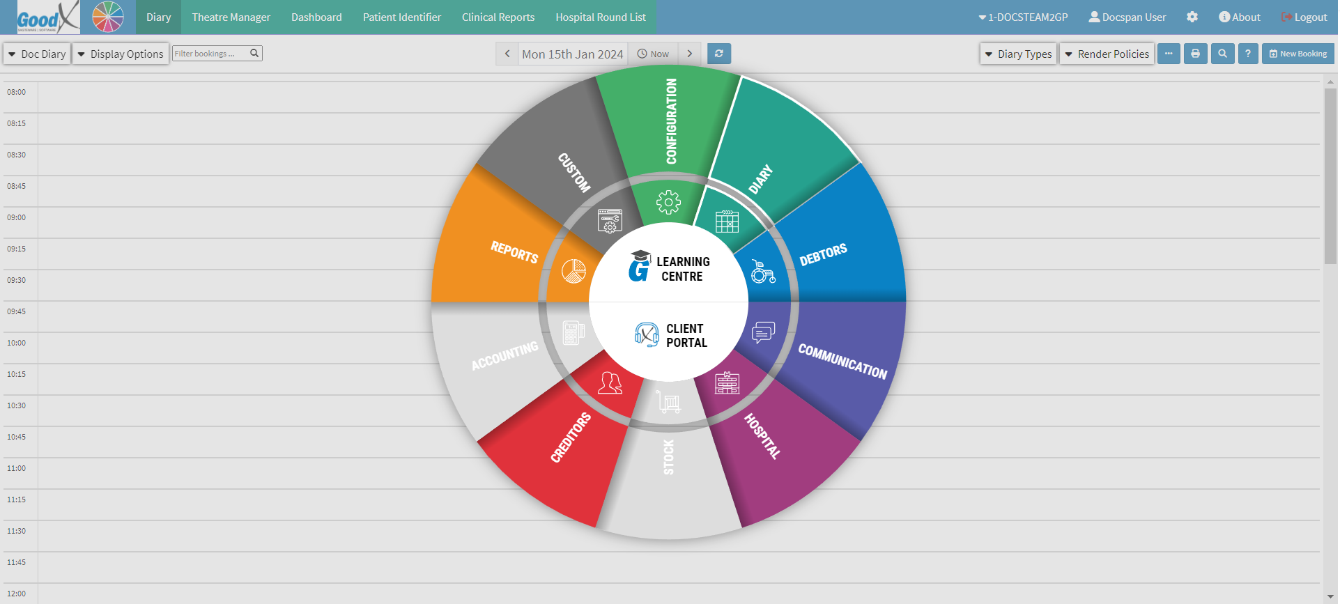Viewport: 1340px width, 604px height.
Task: Go to the next day with the right chevron
Action: tap(690, 54)
